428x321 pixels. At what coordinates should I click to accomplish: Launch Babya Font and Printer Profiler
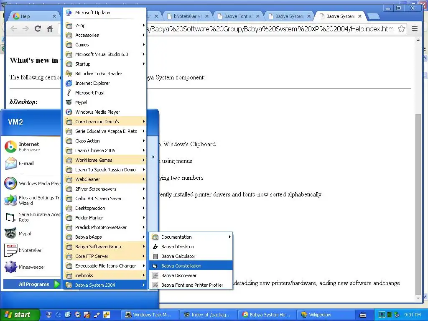191,285
